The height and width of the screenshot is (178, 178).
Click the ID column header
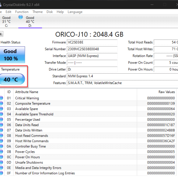point(9,92)
